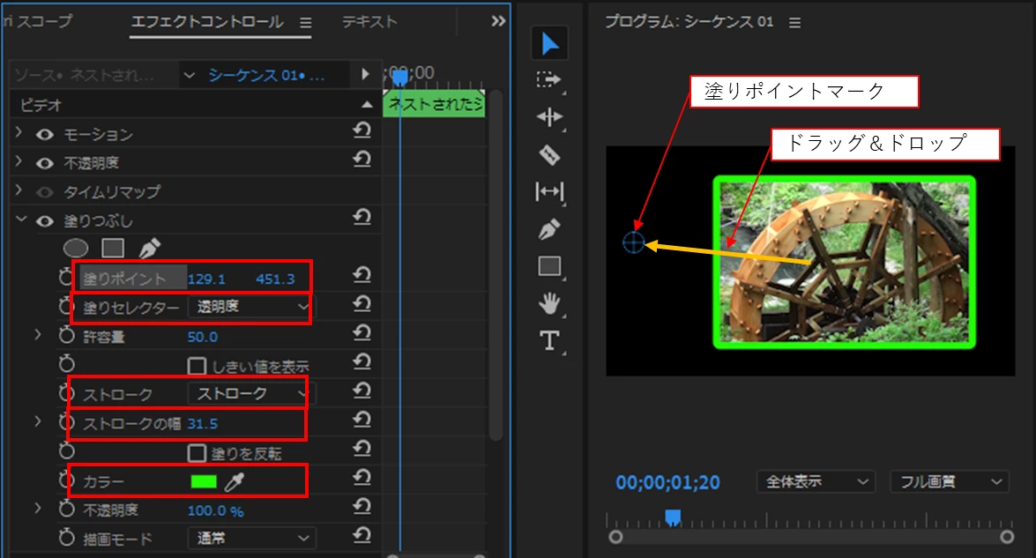Toggle ストロークの幅 animation stopwatch
This screenshot has height=558, width=1036.
tap(66, 422)
